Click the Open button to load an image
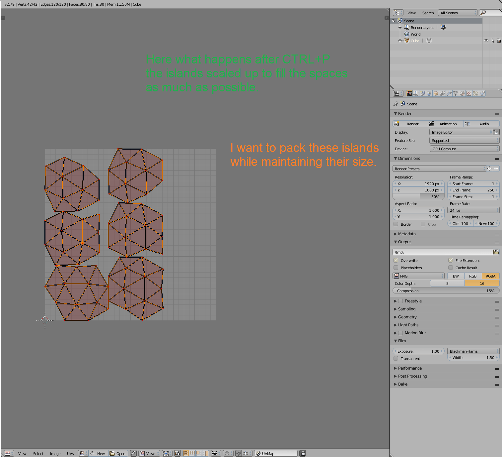 [x=118, y=453]
